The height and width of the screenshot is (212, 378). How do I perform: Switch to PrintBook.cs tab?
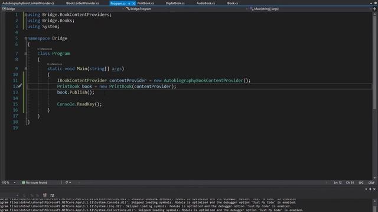[x=146, y=4]
